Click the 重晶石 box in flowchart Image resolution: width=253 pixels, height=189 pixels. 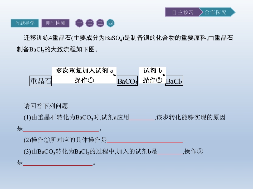click(40, 81)
